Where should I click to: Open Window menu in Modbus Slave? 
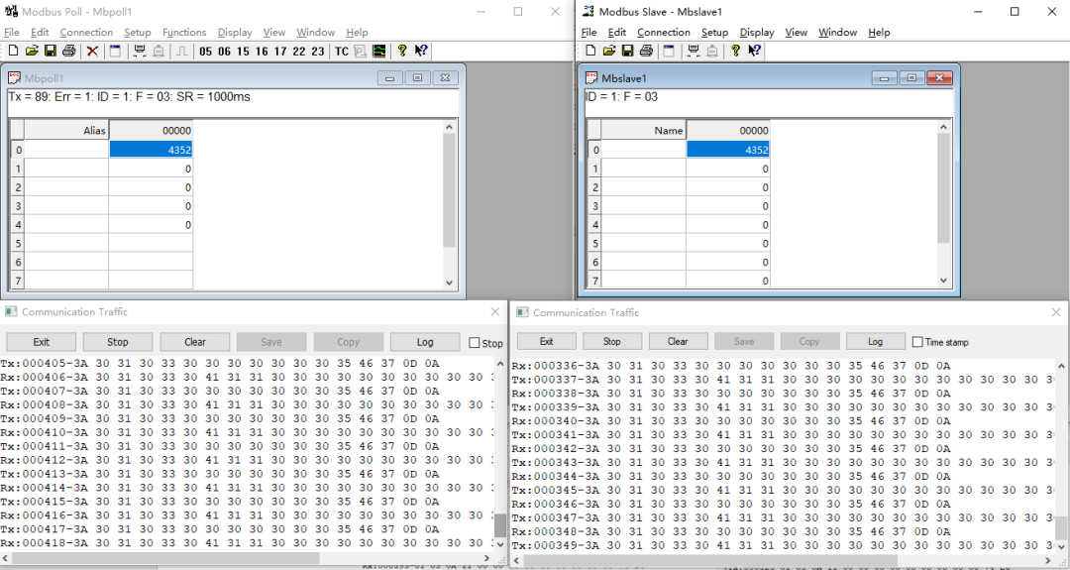point(837,32)
